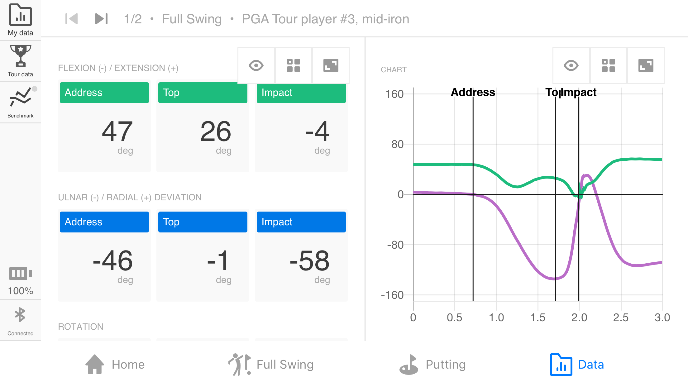Select the blue Impact deviation card
The height and width of the screenshot is (387, 688).
(x=301, y=222)
